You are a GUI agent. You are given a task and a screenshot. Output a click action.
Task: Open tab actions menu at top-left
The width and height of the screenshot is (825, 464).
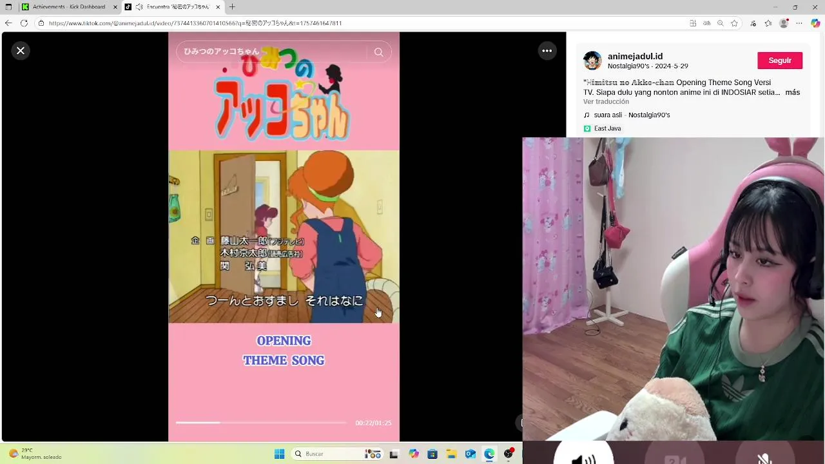8,7
